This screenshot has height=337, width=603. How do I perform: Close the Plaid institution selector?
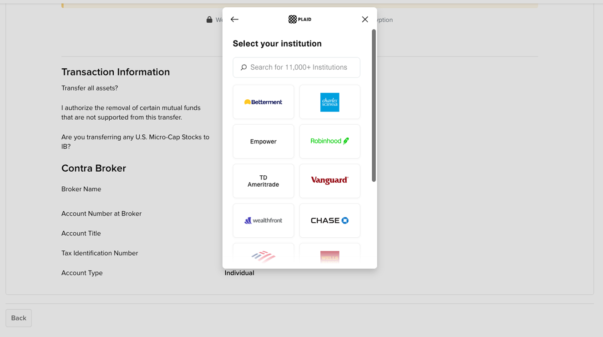[x=365, y=19]
